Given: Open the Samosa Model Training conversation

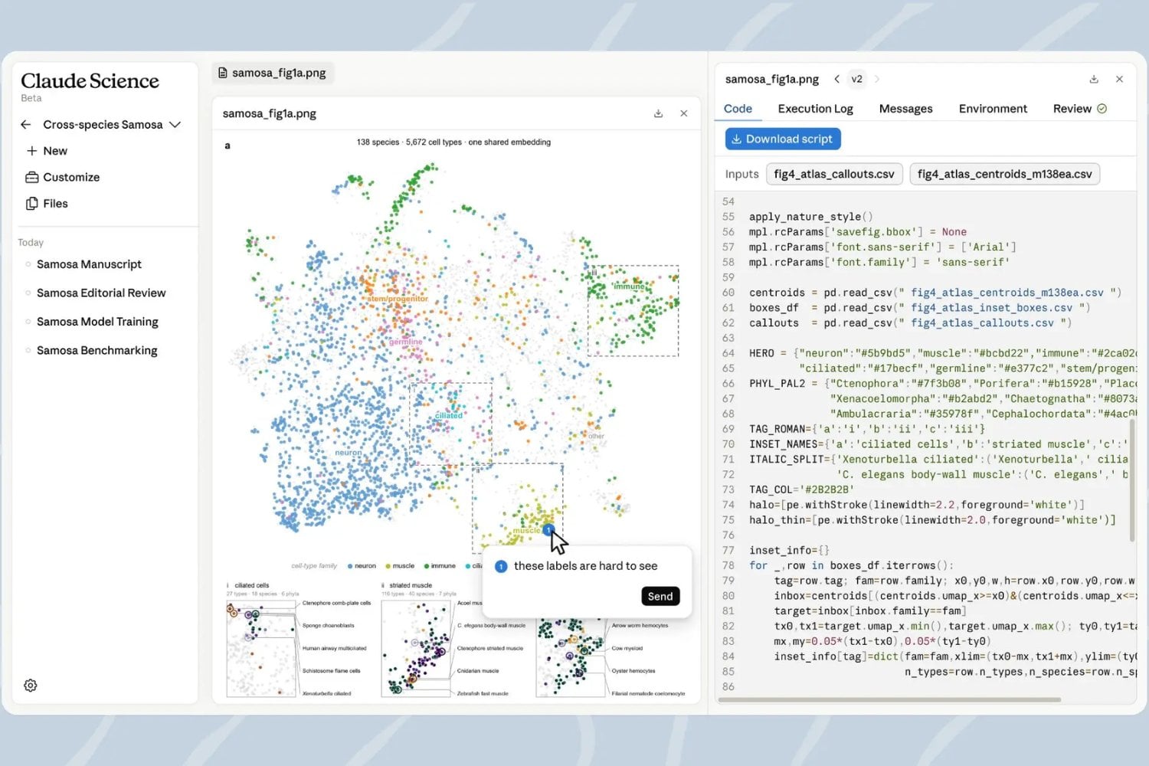Looking at the screenshot, I should point(97,322).
